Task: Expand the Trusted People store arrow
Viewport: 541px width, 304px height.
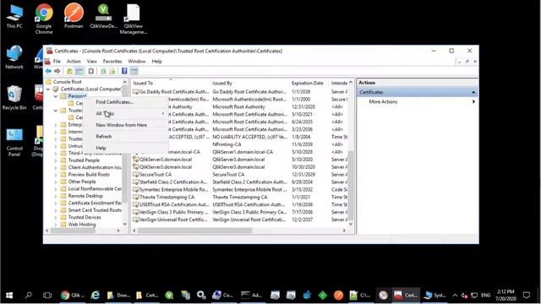Action: (x=56, y=160)
